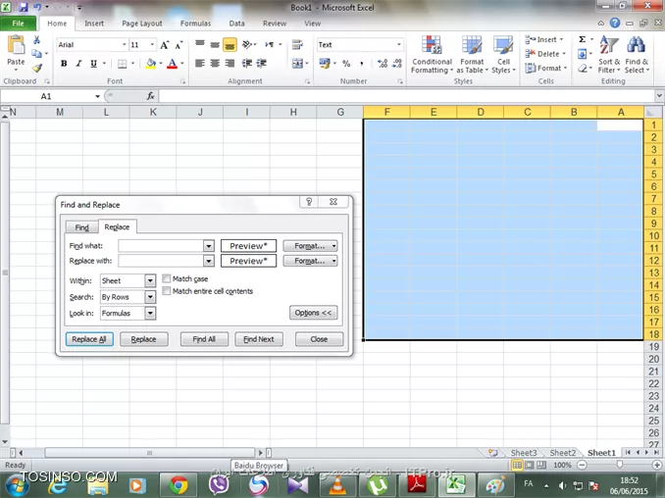Click the Wrap Text icon

pos(297,44)
